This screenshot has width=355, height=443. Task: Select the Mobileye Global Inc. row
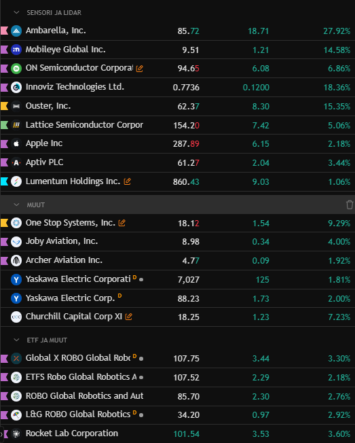178,50
